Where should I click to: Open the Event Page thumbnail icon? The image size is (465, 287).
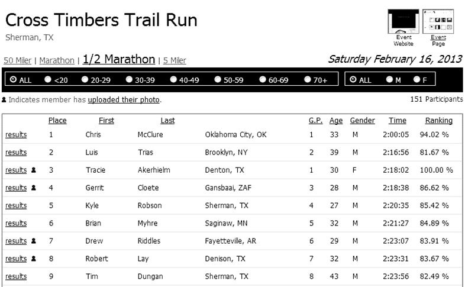[x=438, y=21]
